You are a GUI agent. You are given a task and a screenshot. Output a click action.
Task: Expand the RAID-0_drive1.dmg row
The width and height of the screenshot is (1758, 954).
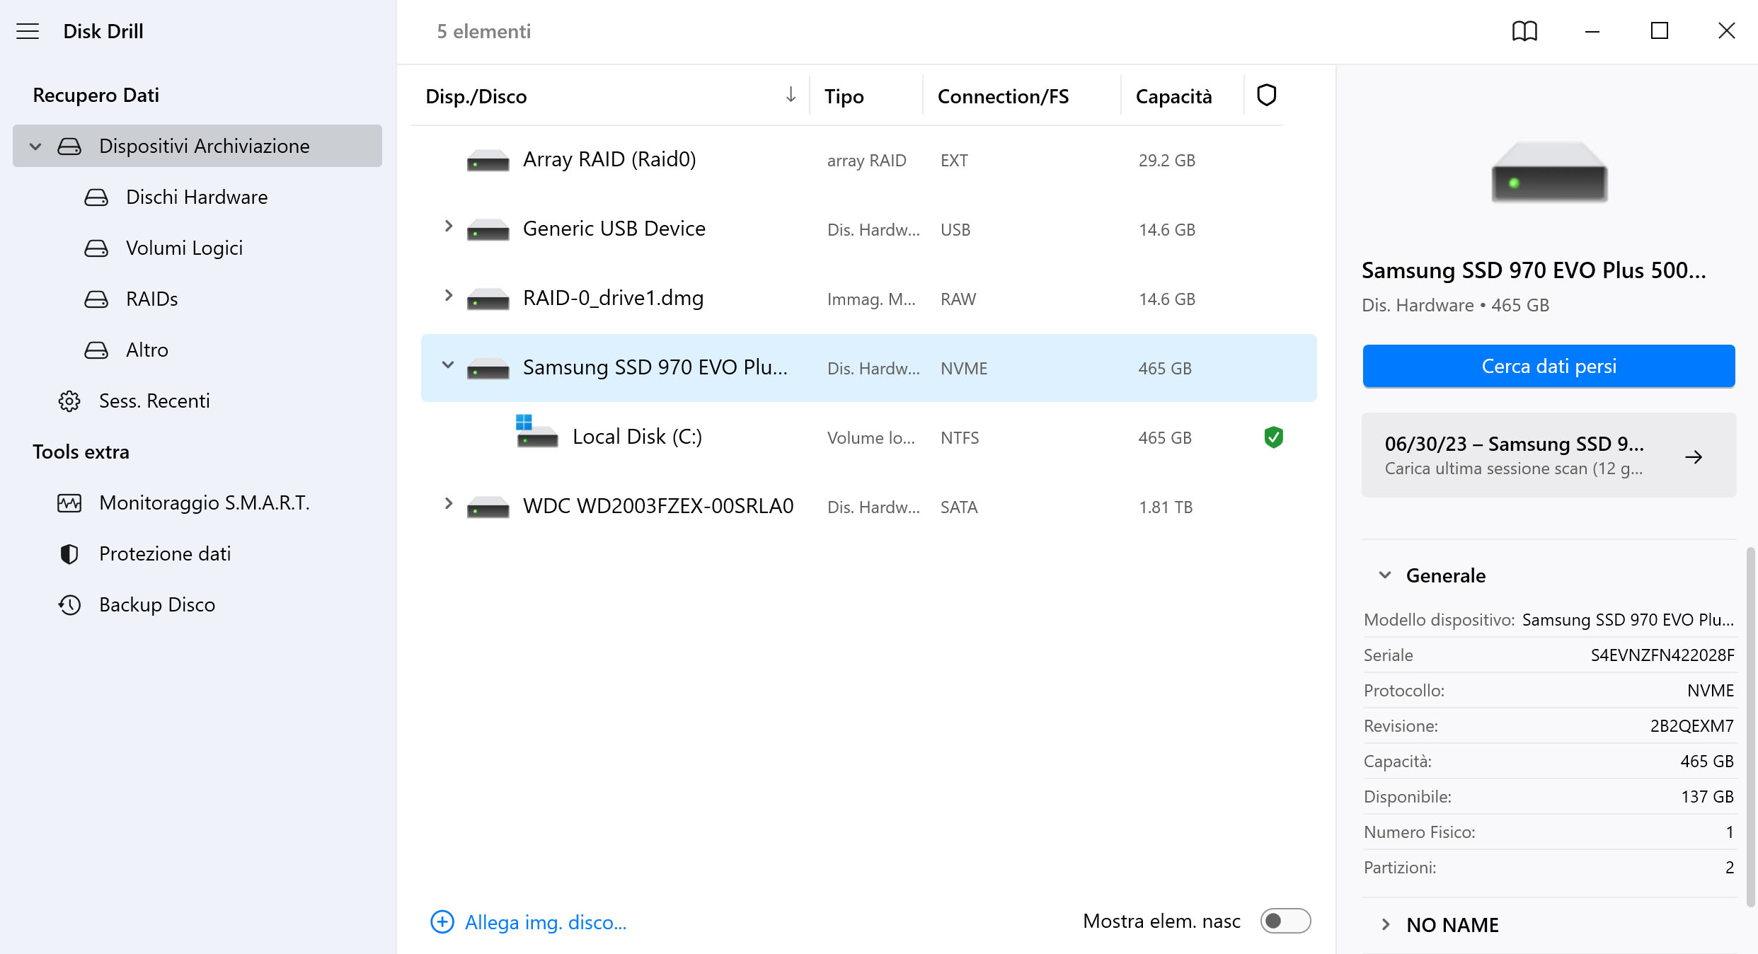tap(448, 295)
